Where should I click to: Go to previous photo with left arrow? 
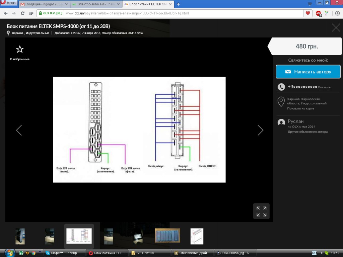click(x=19, y=130)
